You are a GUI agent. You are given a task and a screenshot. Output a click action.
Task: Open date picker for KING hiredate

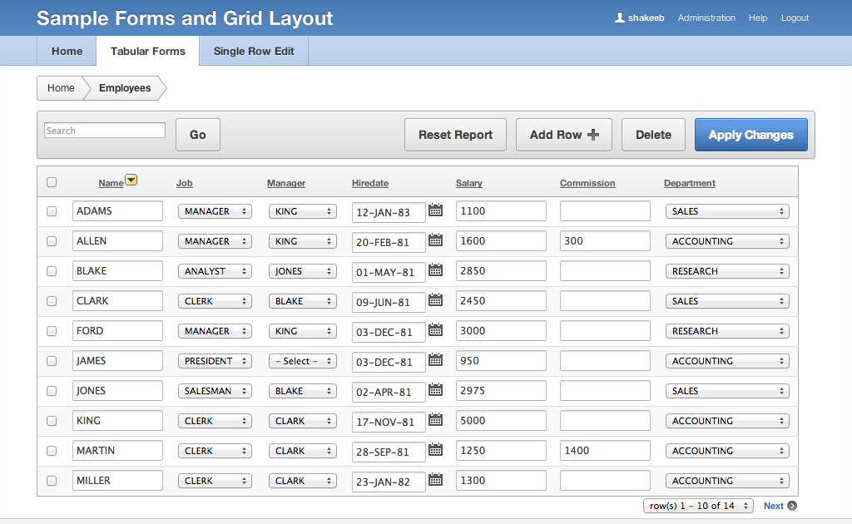[436, 420]
